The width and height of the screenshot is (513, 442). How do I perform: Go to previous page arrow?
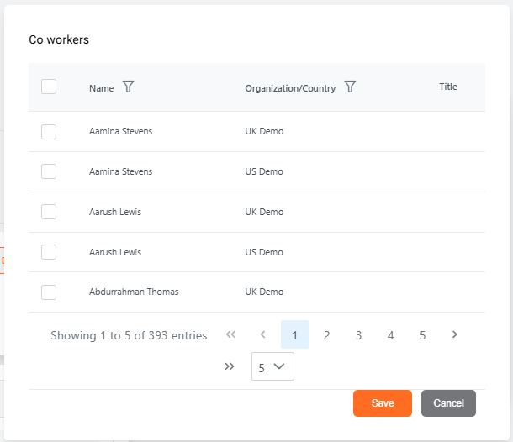[262, 334]
